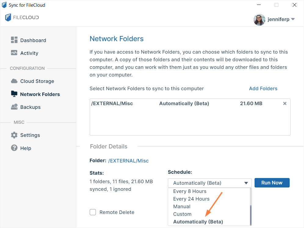Expand the jenniferp user menu arrow

click(293, 19)
